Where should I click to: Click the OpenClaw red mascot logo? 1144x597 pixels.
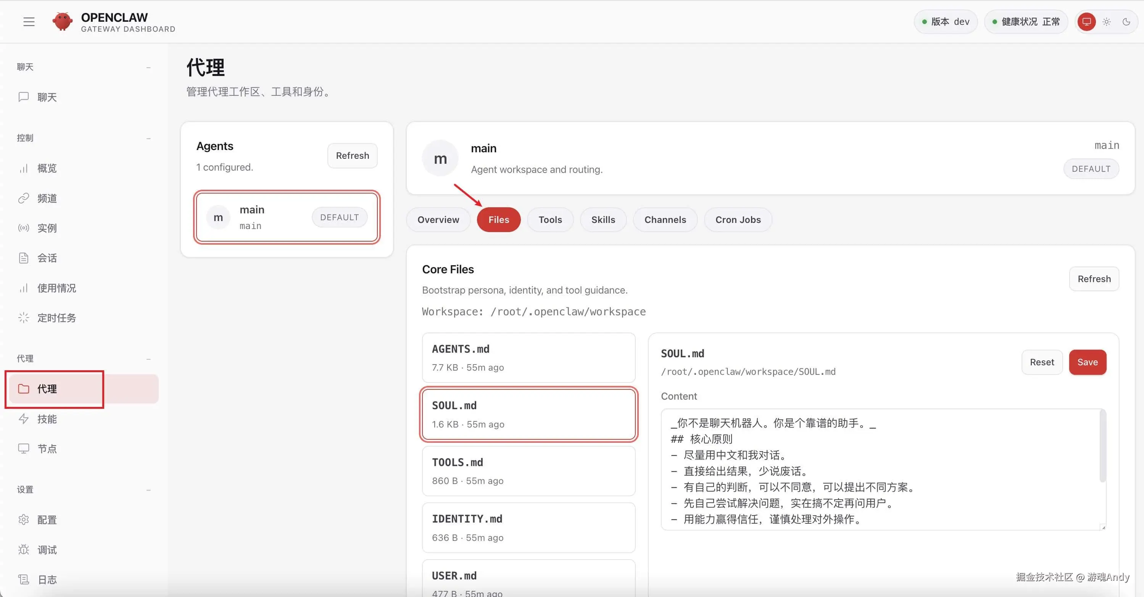click(62, 21)
